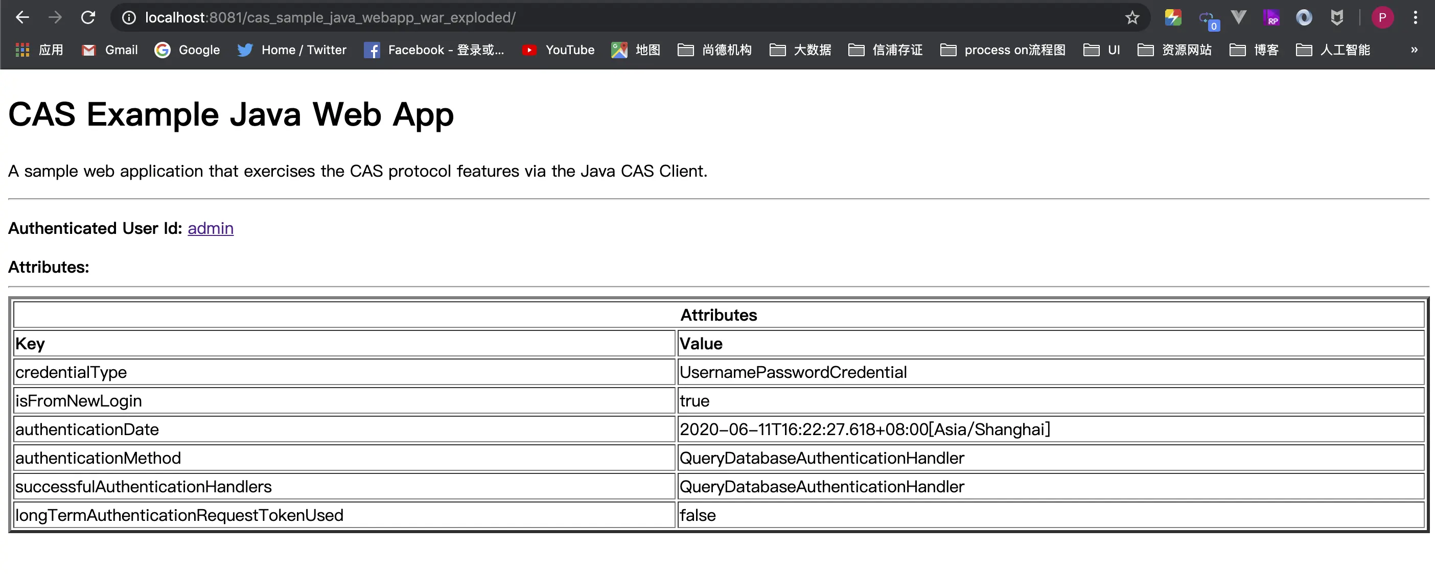Click the shield extension icon

(1337, 17)
